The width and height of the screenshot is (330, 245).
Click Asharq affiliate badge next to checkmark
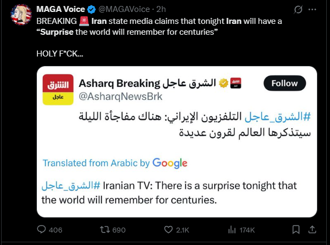pos(236,83)
